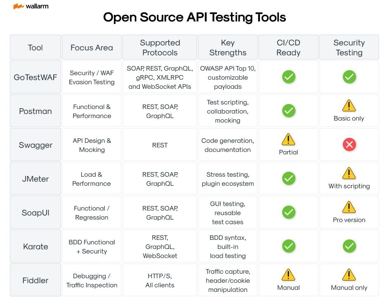Viewport: 389px width, 303px height.
Task: Click the "GoTestWAF" tool name
Action: (35, 77)
